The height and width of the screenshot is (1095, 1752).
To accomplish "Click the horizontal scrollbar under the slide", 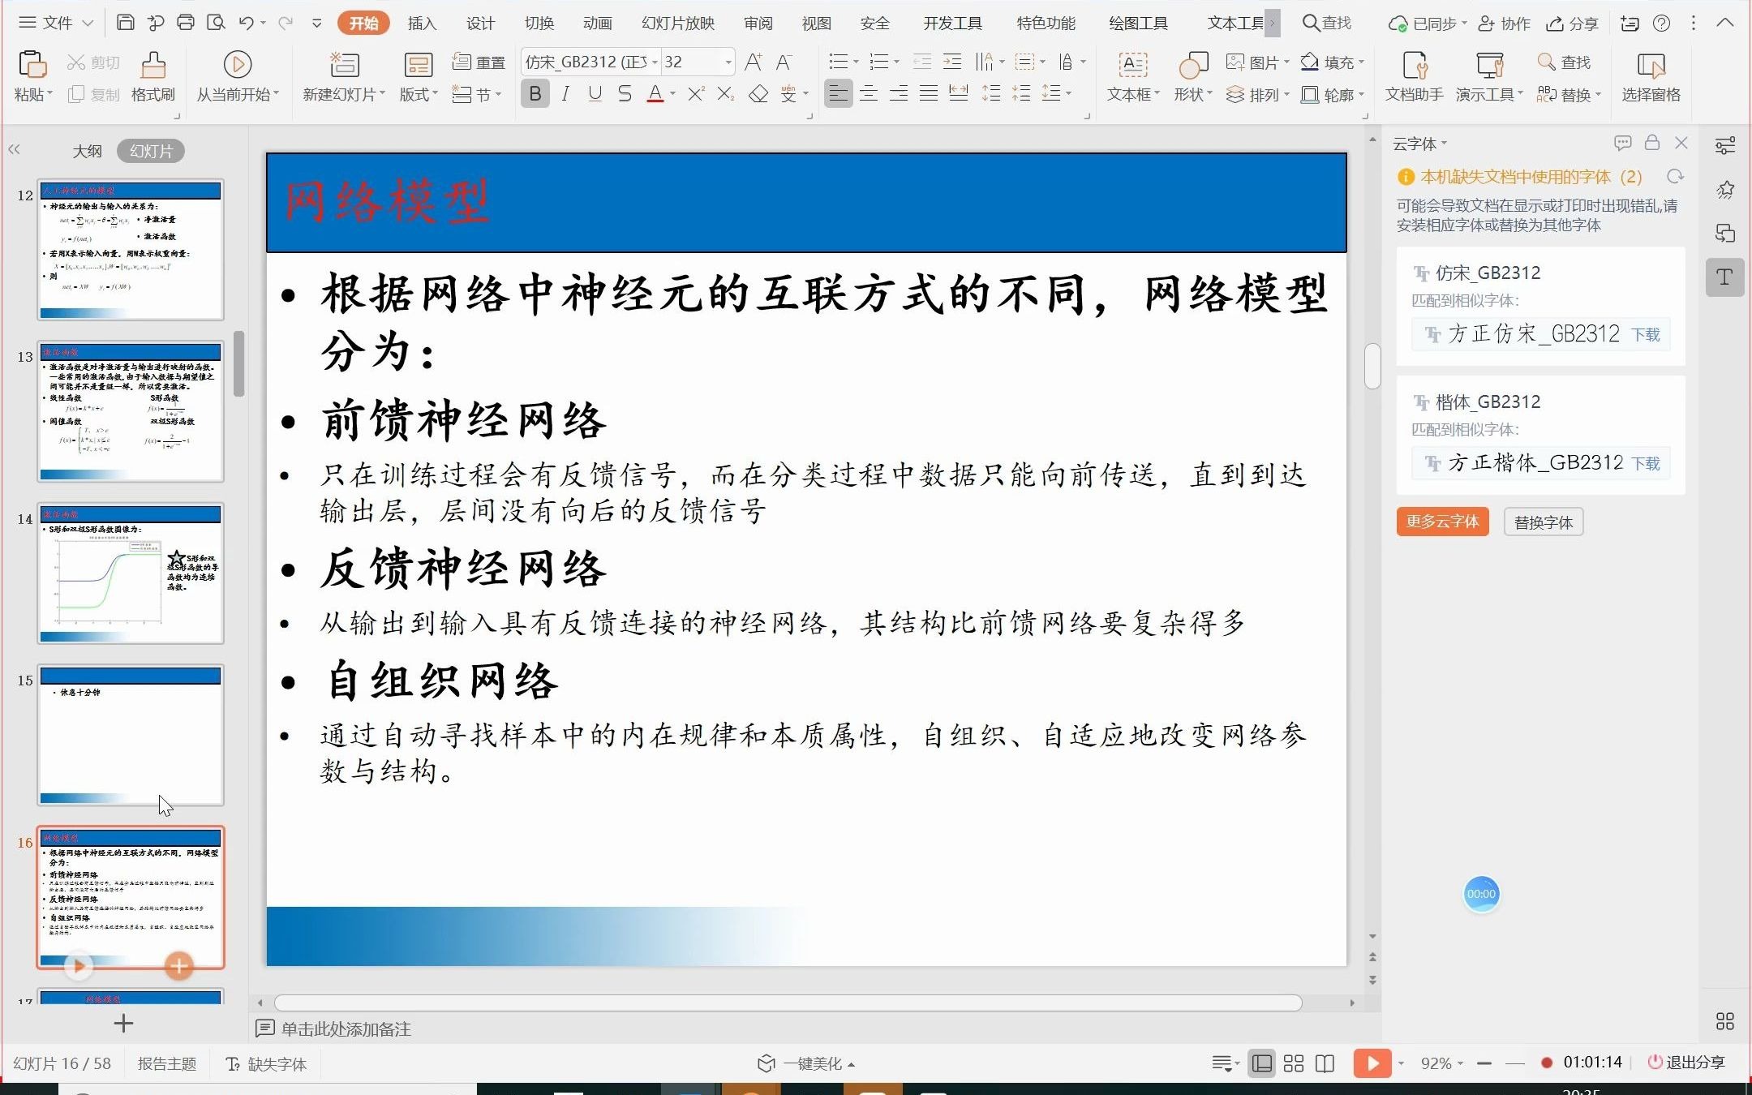I will [788, 1003].
